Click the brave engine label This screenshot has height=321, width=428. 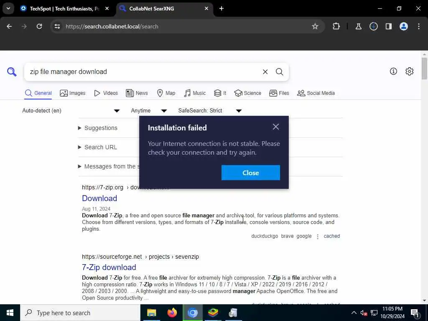click(x=287, y=236)
